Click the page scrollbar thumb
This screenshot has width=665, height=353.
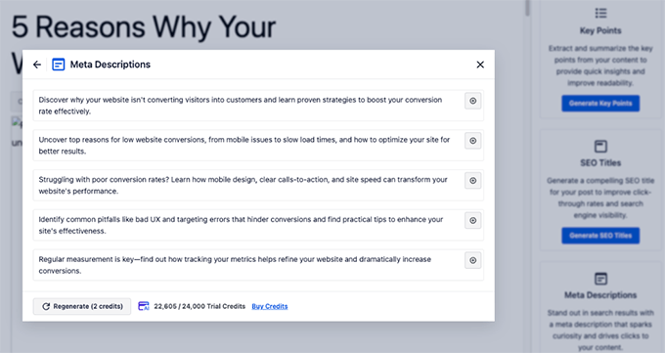[527, 8]
